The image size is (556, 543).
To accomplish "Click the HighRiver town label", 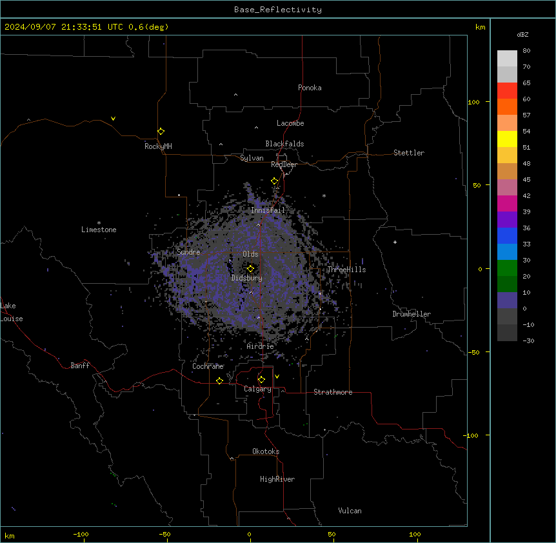I will [x=277, y=479].
